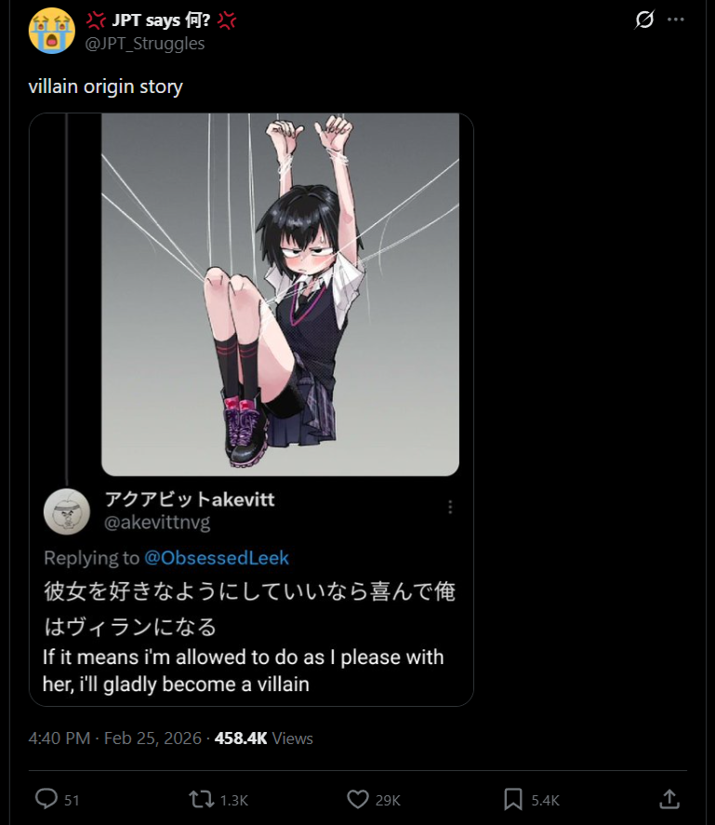Repost using the retweet icon
The image size is (715, 825).
click(x=202, y=799)
